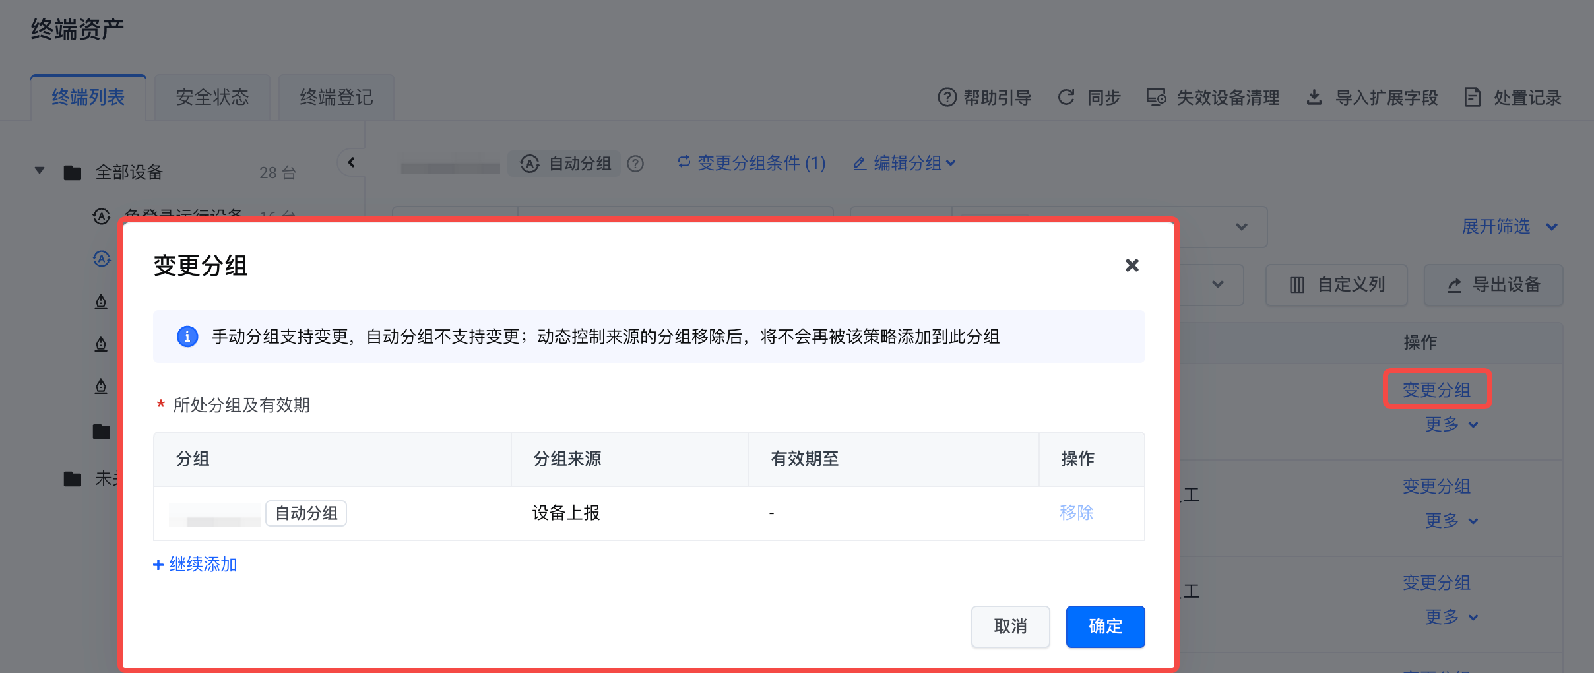Image resolution: width=1594 pixels, height=673 pixels.
Task: Click the 自动分组 badge with circled A icon
Action: click(565, 163)
